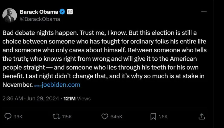View the 121M Views analytics
Image resolution: width=224 pixels, height=128 pixels.
coord(77,98)
